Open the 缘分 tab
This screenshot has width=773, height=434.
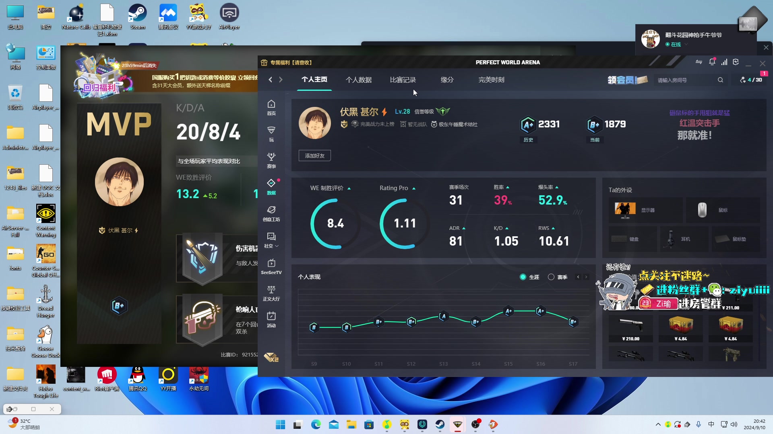447,80
